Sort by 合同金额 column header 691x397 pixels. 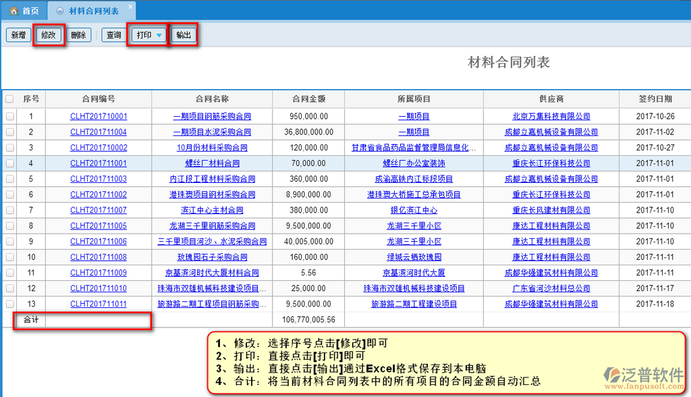tap(308, 99)
